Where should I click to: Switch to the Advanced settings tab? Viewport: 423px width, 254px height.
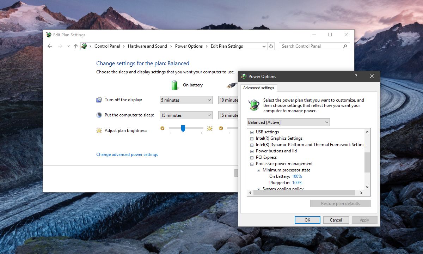258,88
